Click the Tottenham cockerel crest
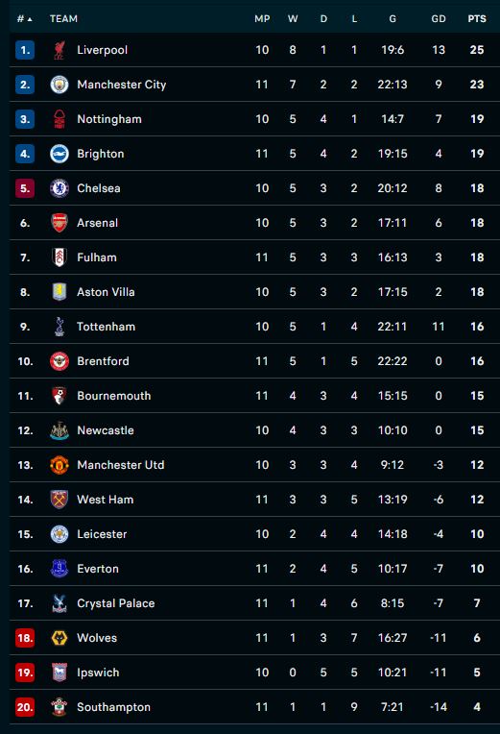500x734 pixels. (60, 327)
